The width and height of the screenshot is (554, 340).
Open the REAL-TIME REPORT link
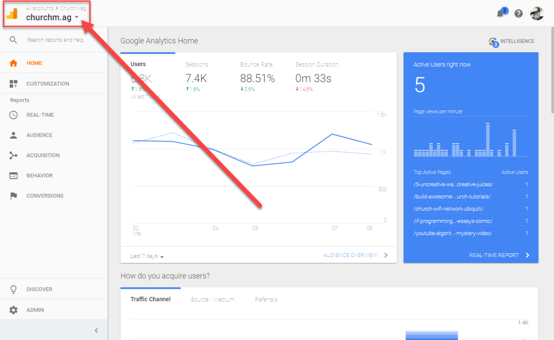click(494, 255)
